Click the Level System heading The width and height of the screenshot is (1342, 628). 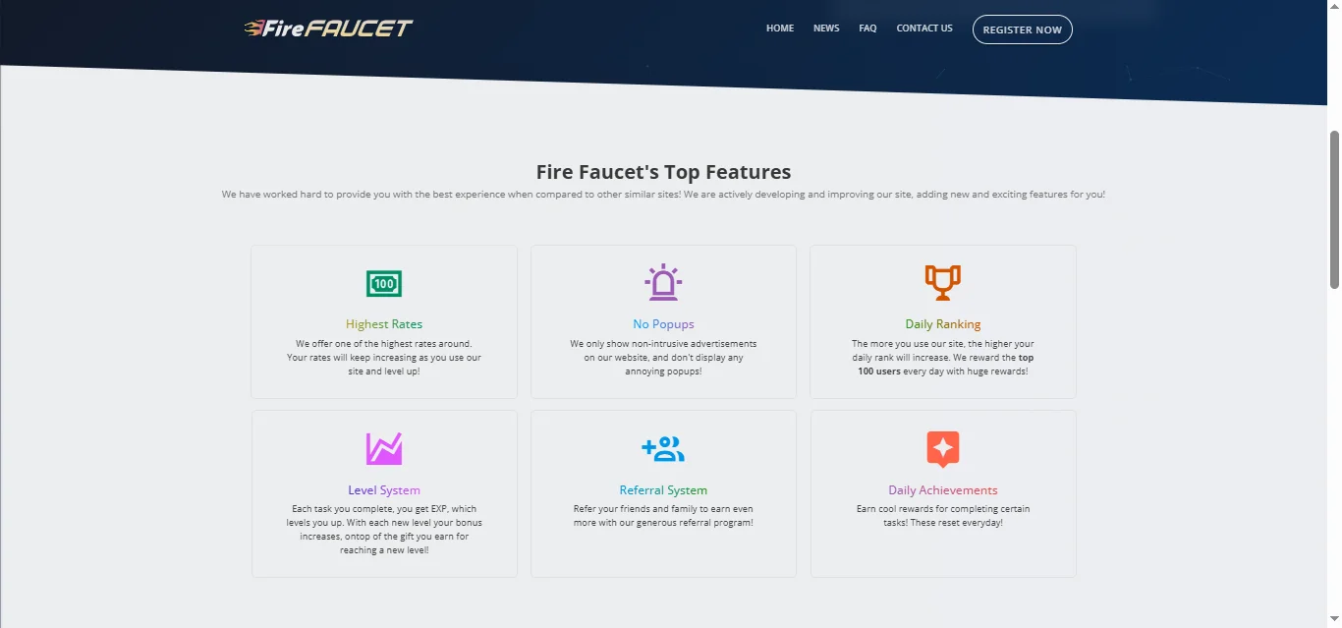[x=384, y=490]
